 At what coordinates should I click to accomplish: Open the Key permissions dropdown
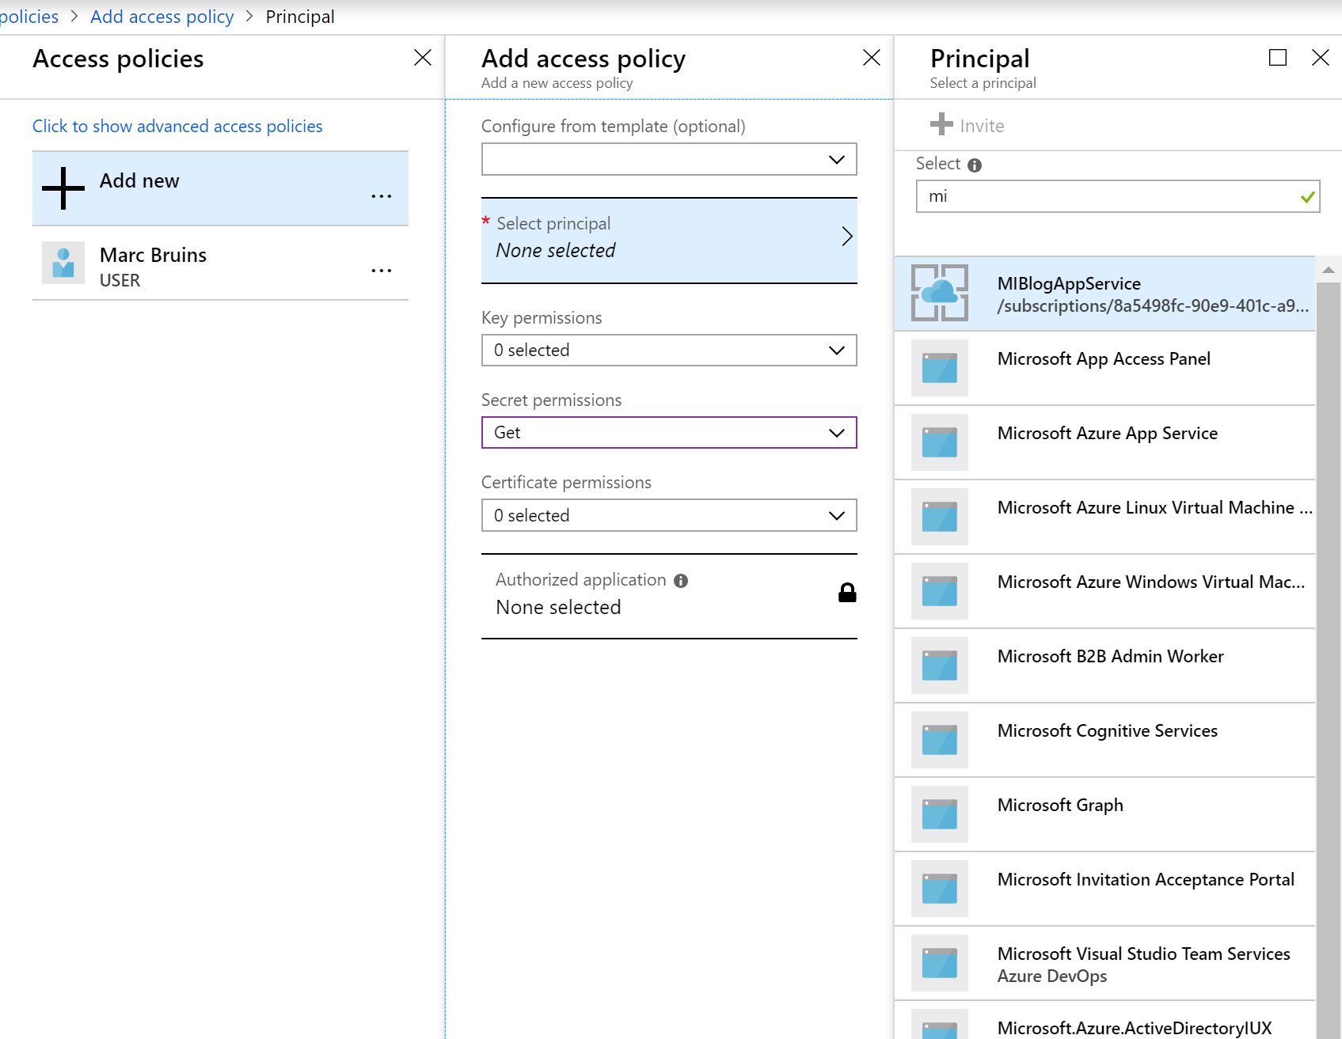click(x=669, y=351)
